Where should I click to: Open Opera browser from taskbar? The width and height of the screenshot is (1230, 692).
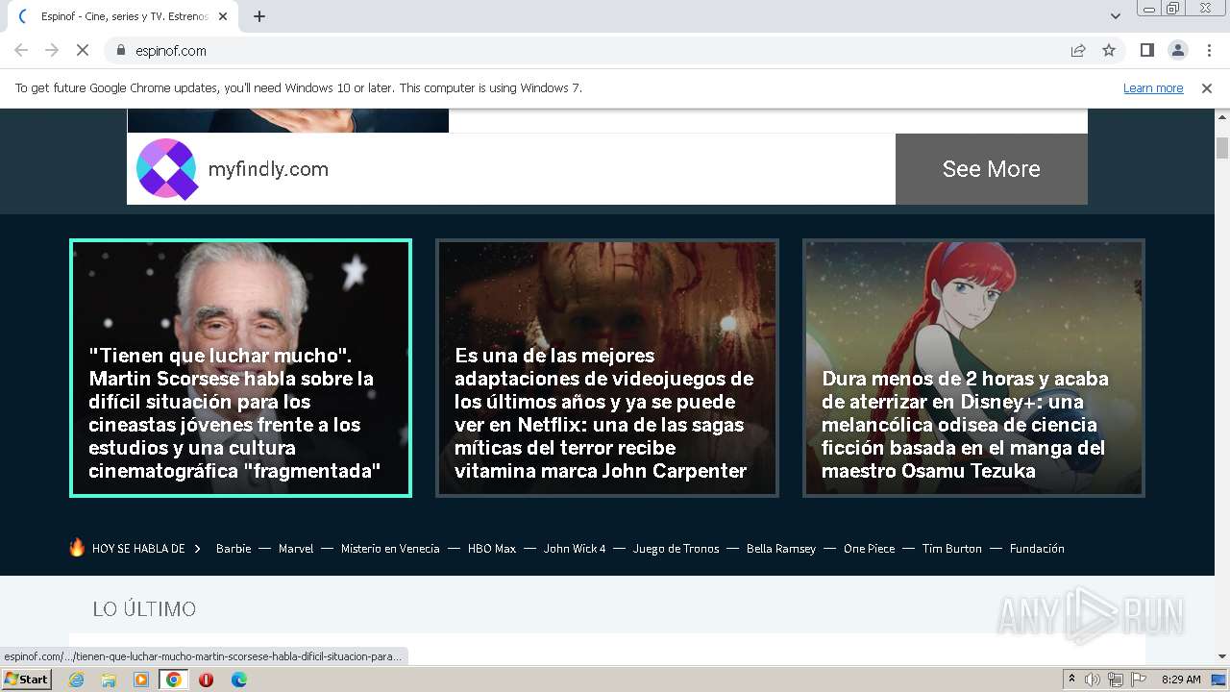206,680
